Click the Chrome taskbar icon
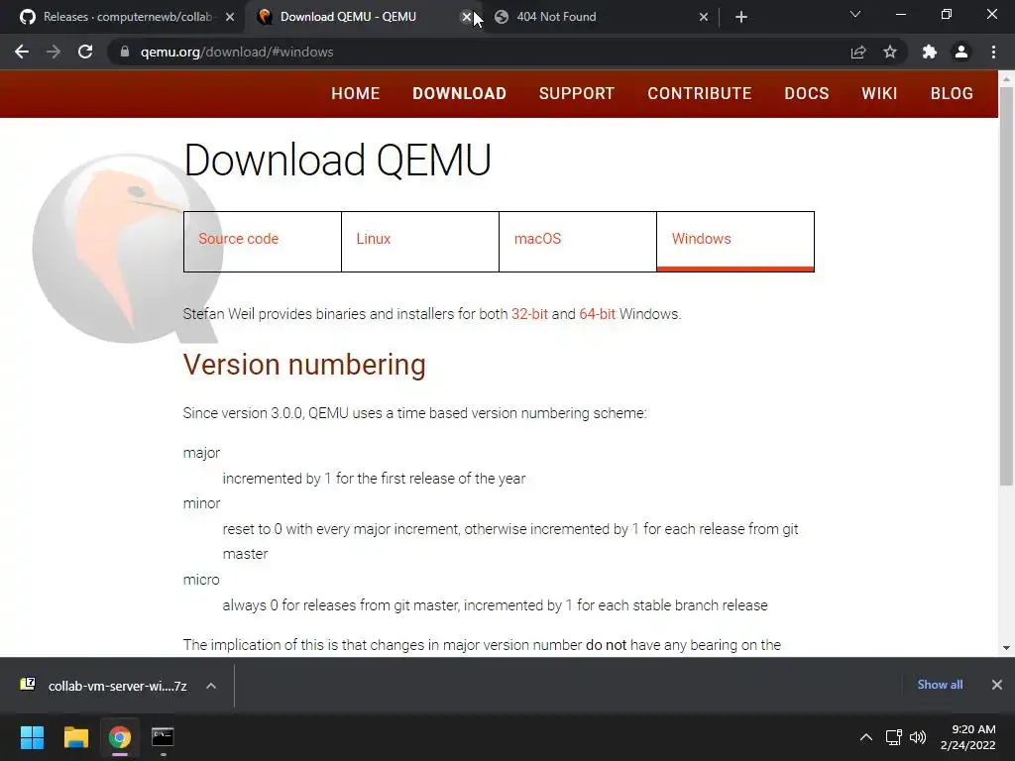This screenshot has width=1015, height=761. click(x=119, y=737)
